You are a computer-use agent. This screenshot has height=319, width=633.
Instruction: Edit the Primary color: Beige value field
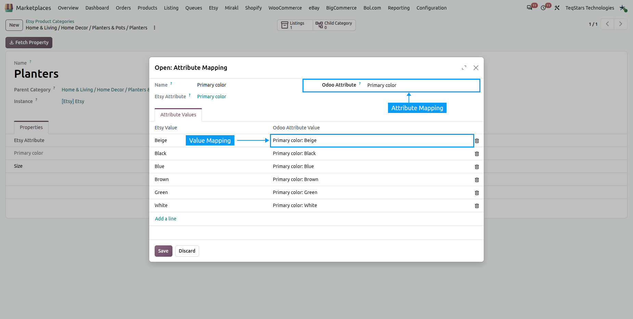click(x=372, y=141)
